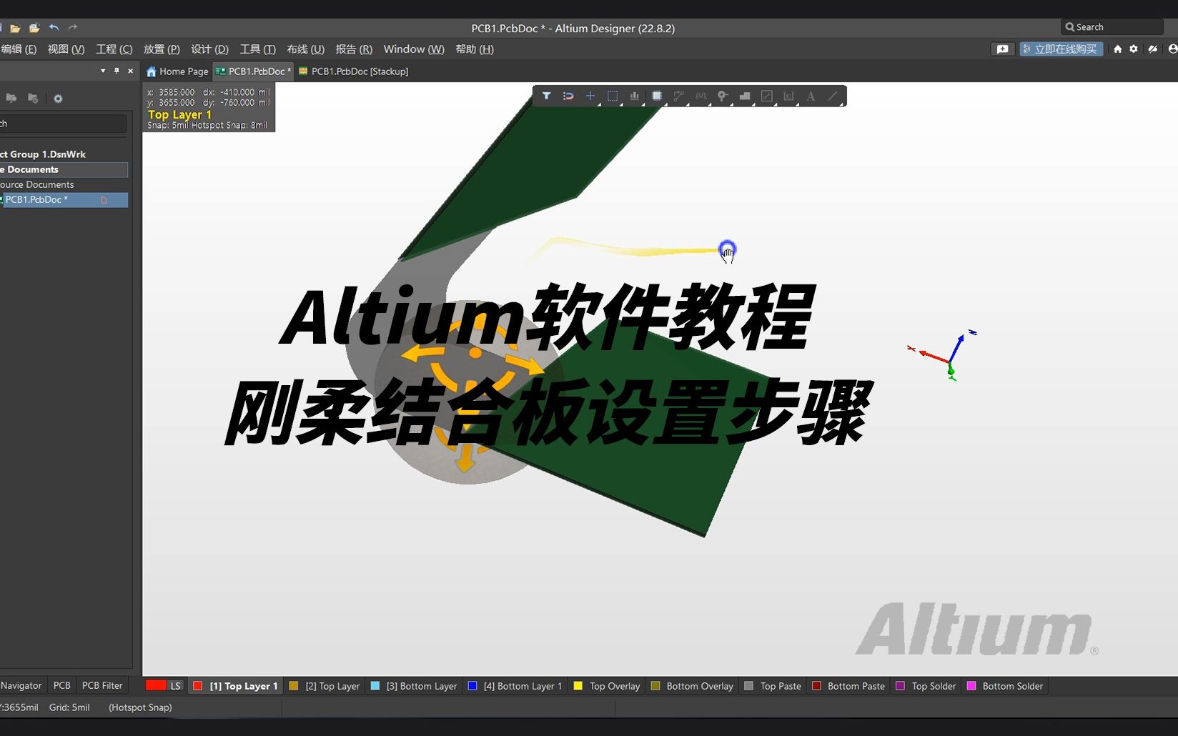The width and height of the screenshot is (1178, 736).
Task: Click the open project folder icon
Action: (34, 28)
